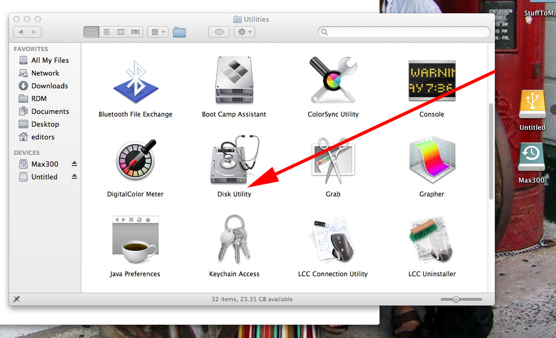Click the Java Preferences label
The width and height of the screenshot is (556, 338).
click(x=135, y=274)
